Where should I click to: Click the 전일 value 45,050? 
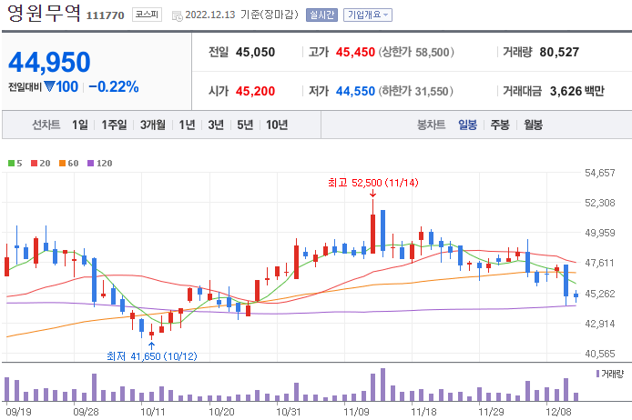coord(256,53)
